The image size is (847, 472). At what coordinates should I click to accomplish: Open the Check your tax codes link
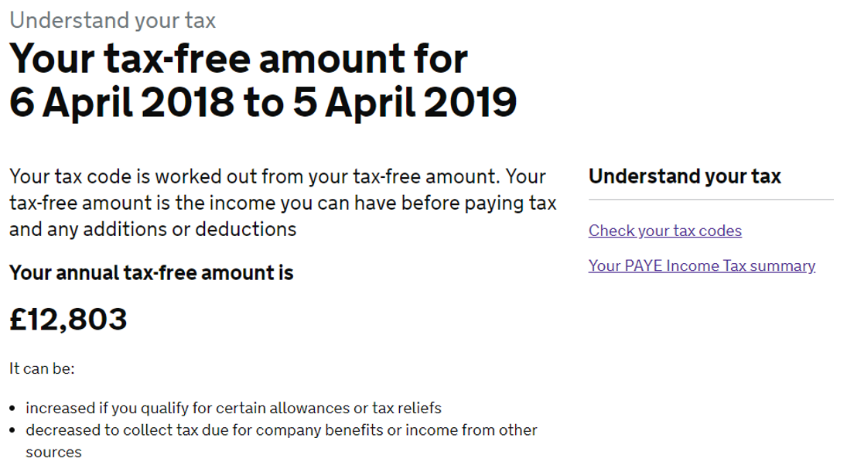665,231
